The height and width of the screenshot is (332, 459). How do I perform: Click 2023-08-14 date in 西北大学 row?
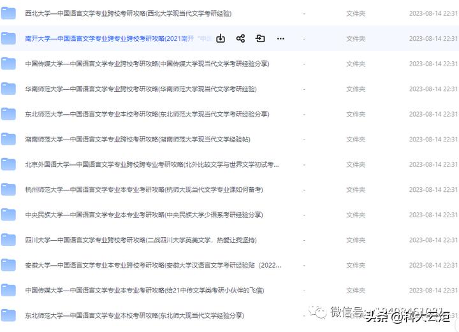pyautogui.click(x=433, y=13)
